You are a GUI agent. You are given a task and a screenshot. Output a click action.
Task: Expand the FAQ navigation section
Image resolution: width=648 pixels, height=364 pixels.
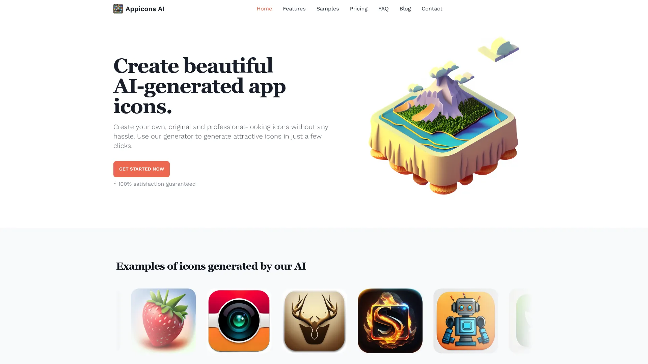point(384,9)
